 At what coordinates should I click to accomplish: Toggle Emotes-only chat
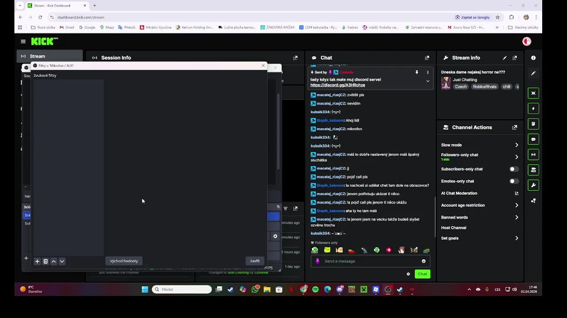[x=513, y=181]
